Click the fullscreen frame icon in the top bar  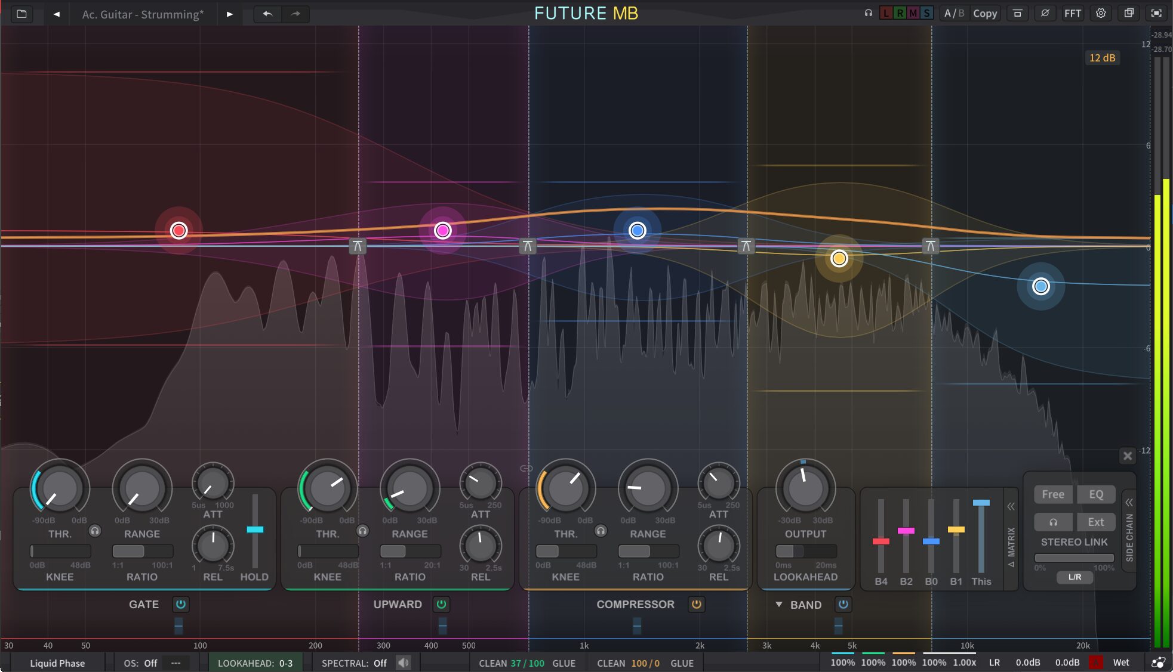pyautogui.click(x=1156, y=13)
